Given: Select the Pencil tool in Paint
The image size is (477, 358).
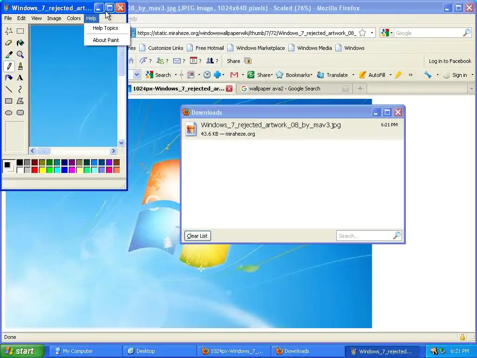Looking at the screenshot, I should (x=9, y=66).
